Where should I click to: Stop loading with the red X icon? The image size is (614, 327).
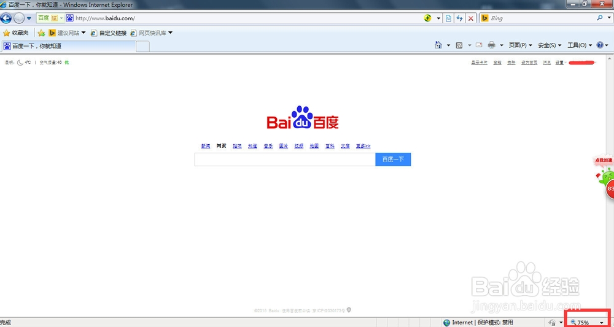471,18
